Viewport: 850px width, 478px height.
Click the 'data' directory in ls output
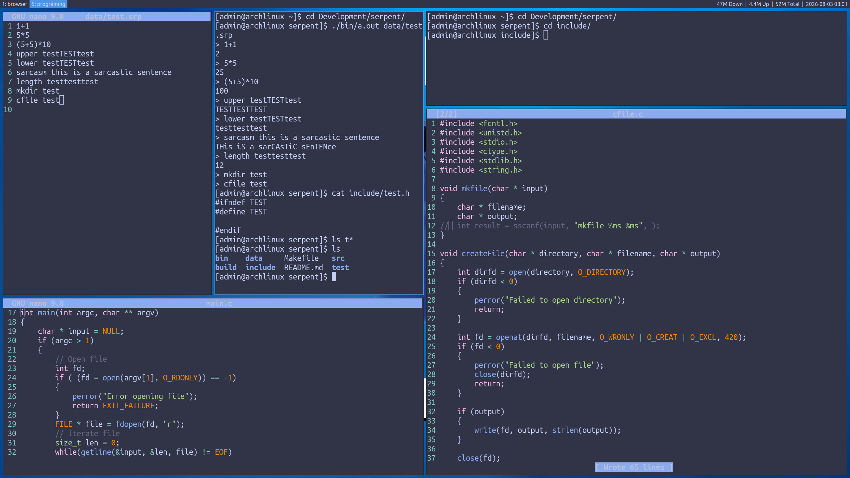pyautogui.click(x=254, y=258)
